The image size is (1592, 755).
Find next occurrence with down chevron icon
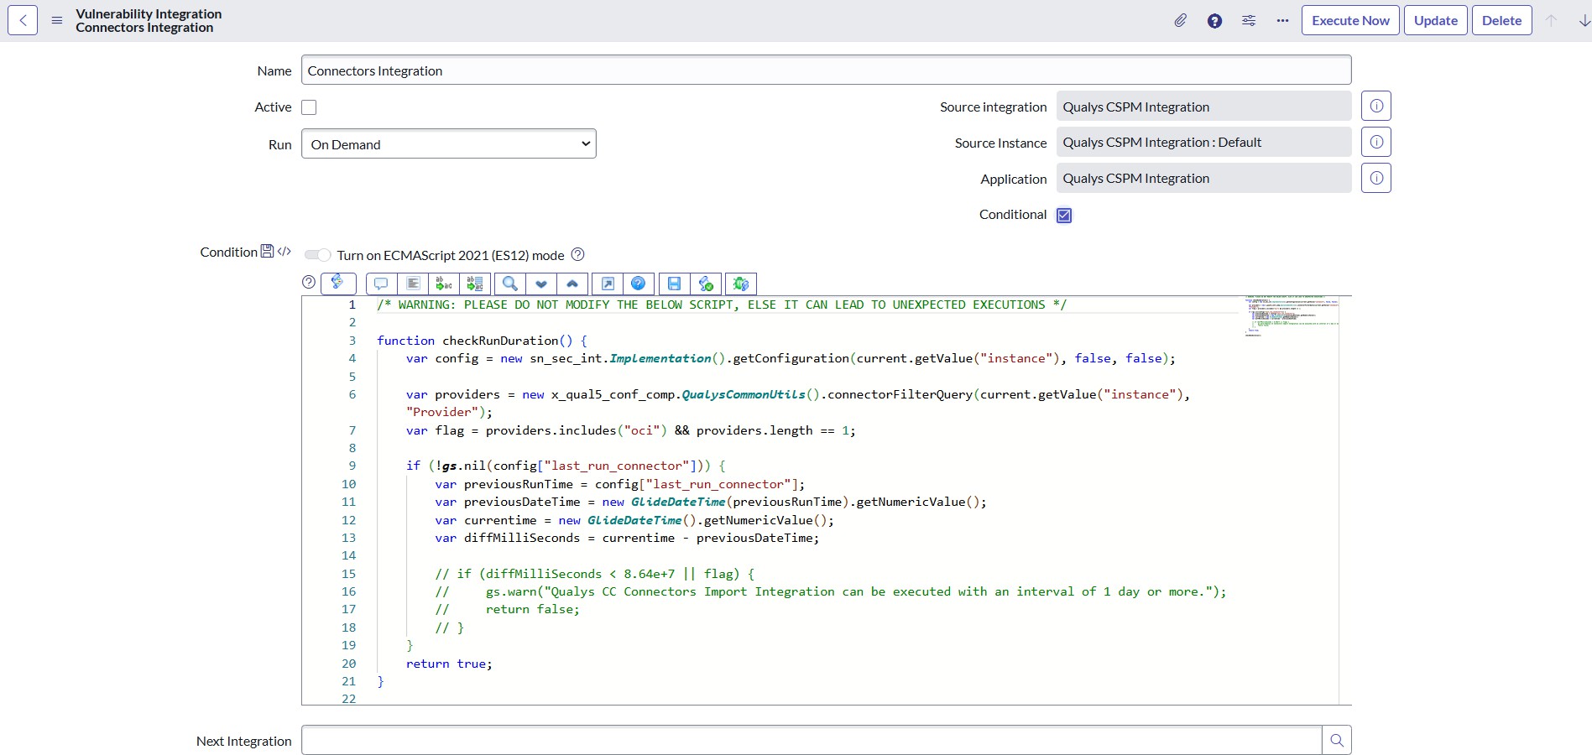point(541,284)
